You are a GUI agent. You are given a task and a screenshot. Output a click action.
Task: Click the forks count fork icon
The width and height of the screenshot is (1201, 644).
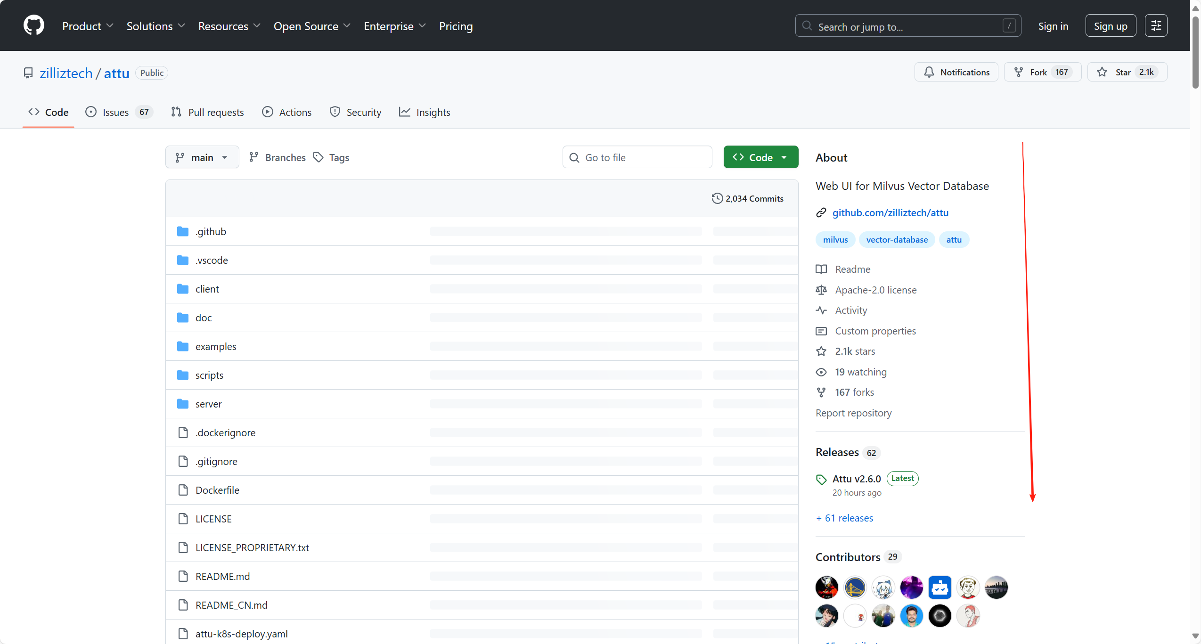pos(821,392)
